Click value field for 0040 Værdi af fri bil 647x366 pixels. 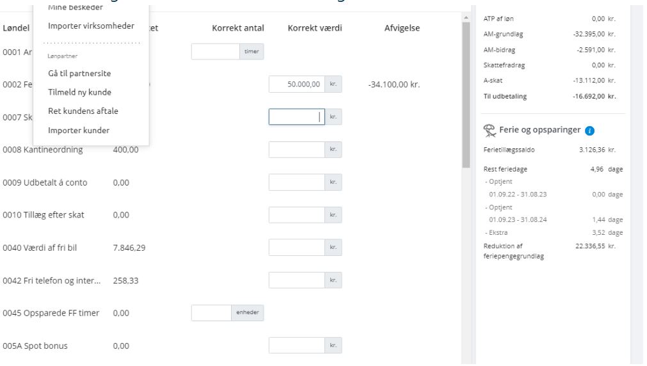click(x=297, y=248)
